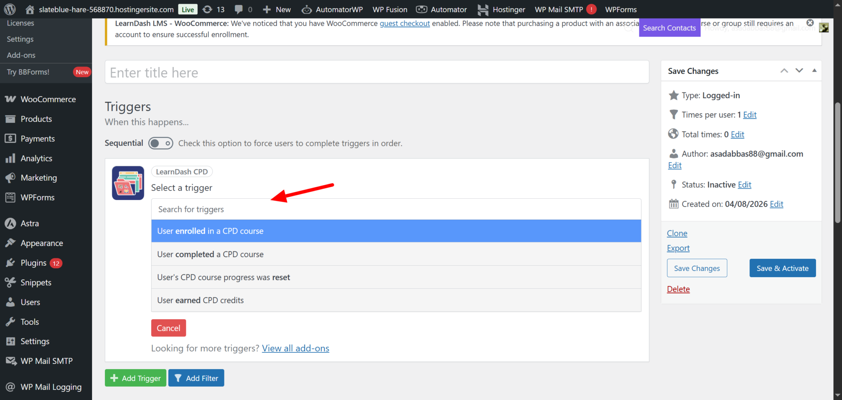Move Save Changes panel up
Image resolution: width=842 pixels, height=400 pixels.
point(784,71)
